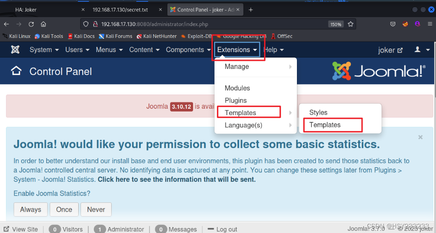Image resolution: width=436 pixels, height=233 pixels.
Task: Open the System dropdown menu
Action: (44, 50)
